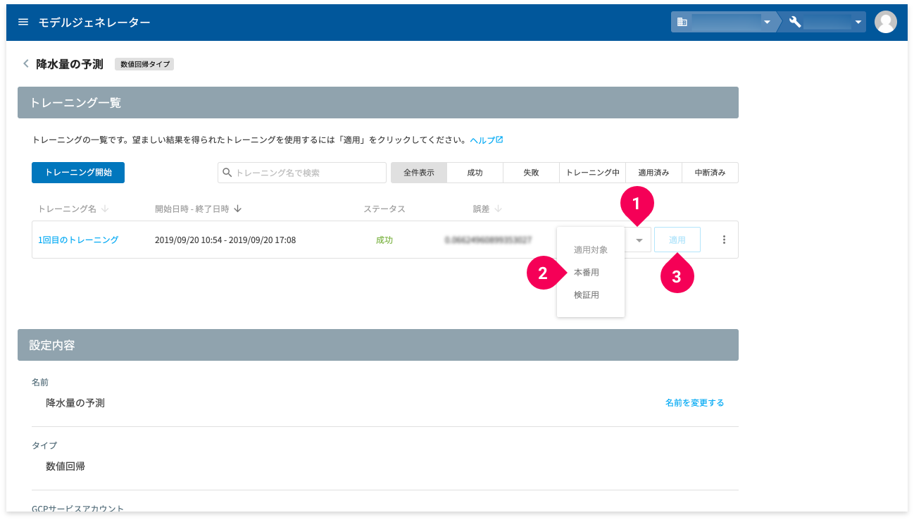The width and height of the screenshot is (914, 520).
Task: Click the ヘルプ external link
Action: [x=486, y=140]
